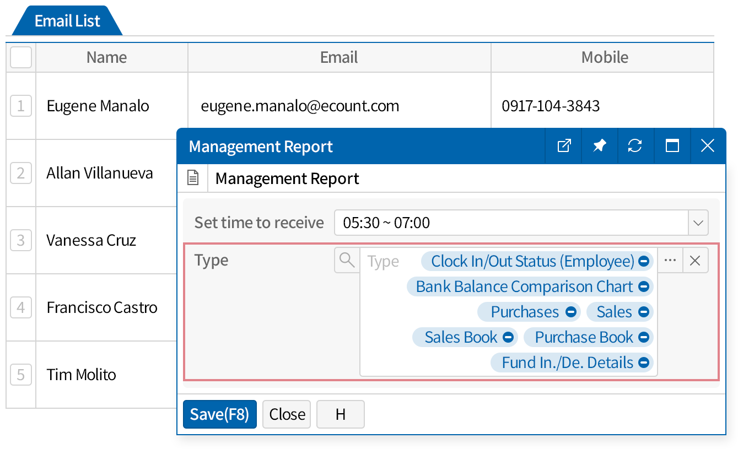Click the search magnifier beside Type field
Viewport: 738px width, 449px height.
(347, 260)
